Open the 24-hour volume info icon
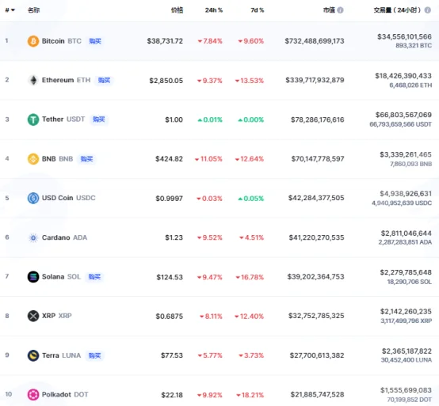 click(428, 10)
